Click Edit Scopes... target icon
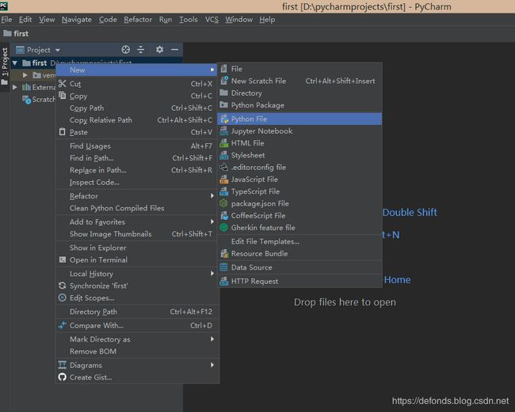The width and height of the screenshot is (515, 412). (62, 297)
